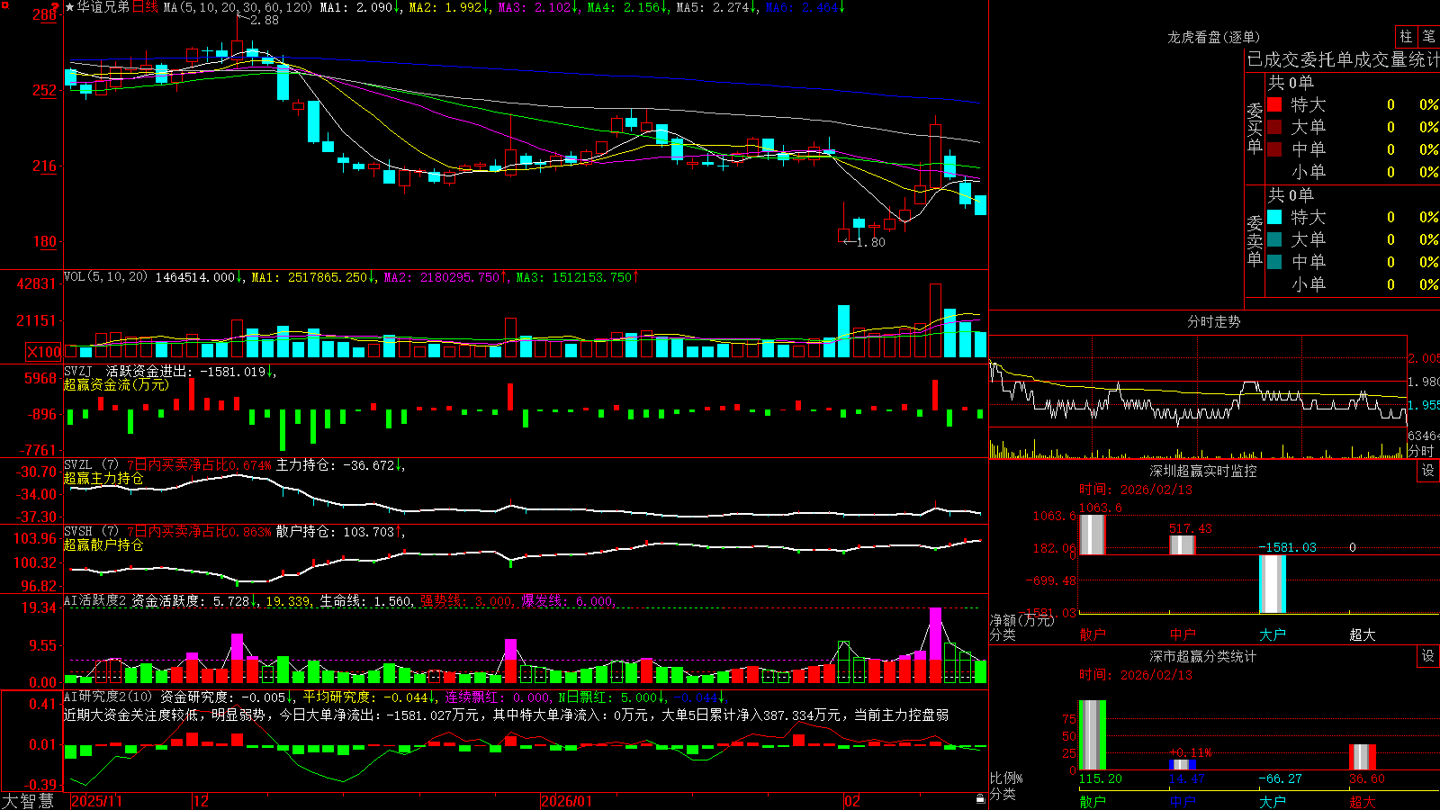Select the SVZJ indicator label
The height and width of the screenshot is (810, 1440).
[77, 371]
